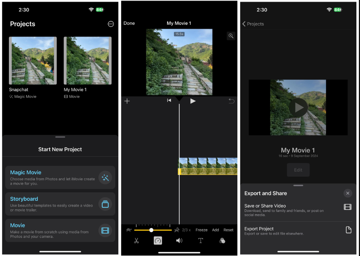Start a new Movie project
360x256 pixels.
[x=60, y=230]
